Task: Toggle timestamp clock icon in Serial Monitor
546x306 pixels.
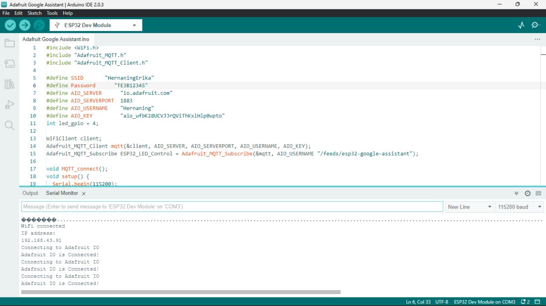Action: [x=528, y=193]
